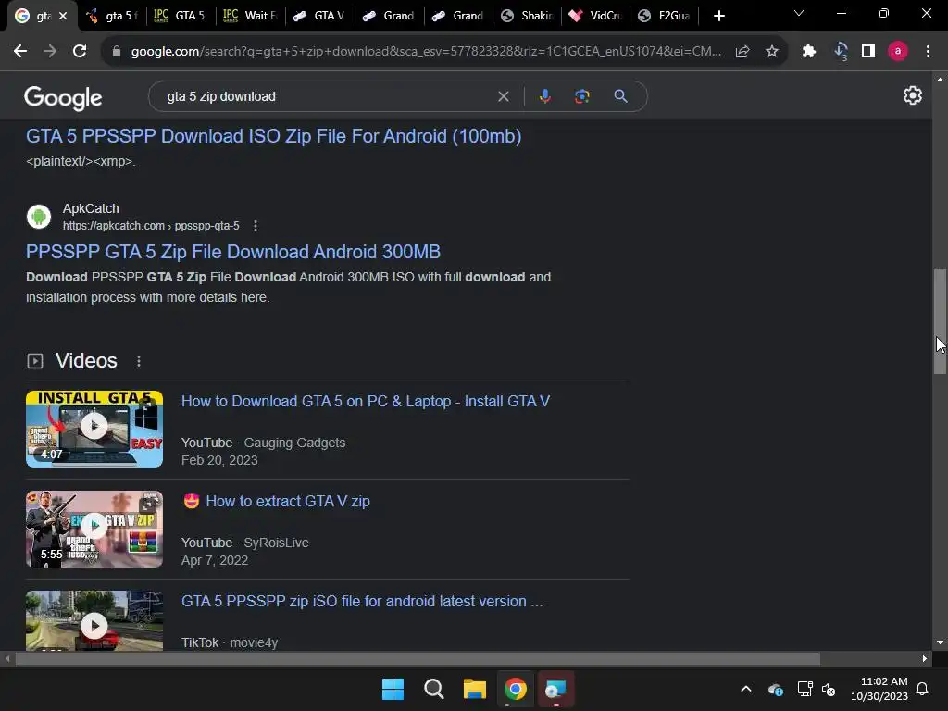Image resolution: width=948 pixels, height=711 pixels.
Task: Switch to the IPC 'GTA 5' tab
Action: click(181, 16)
